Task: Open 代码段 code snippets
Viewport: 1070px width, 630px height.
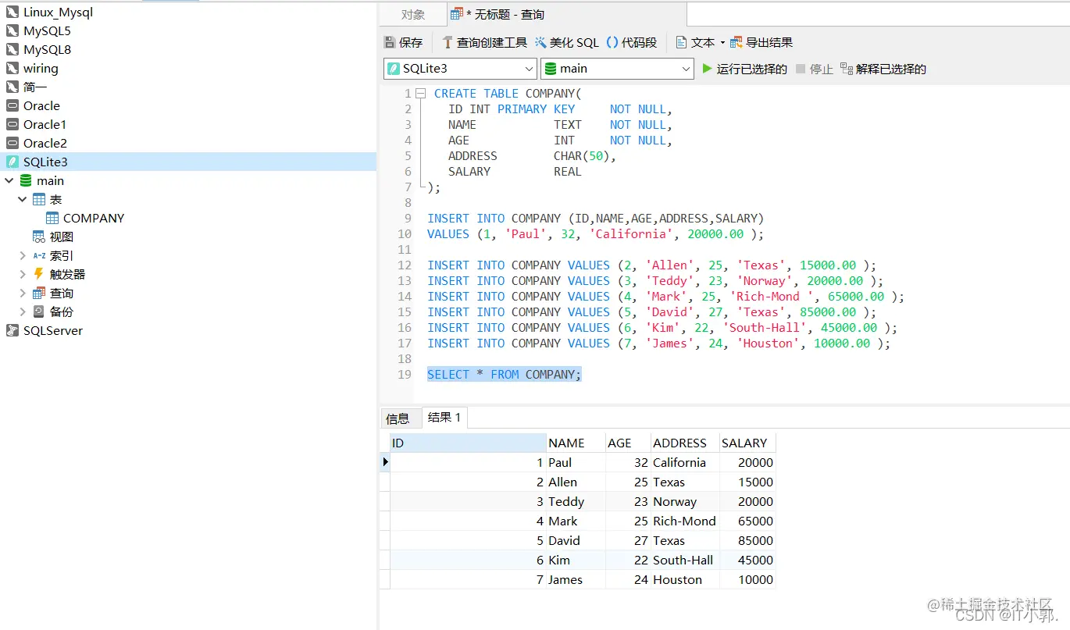Action: 632,43
